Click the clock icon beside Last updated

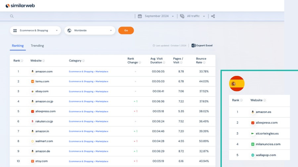(154, 46)
